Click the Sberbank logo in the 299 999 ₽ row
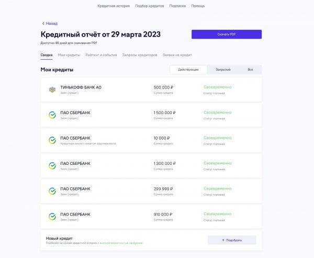 point(52,191)
